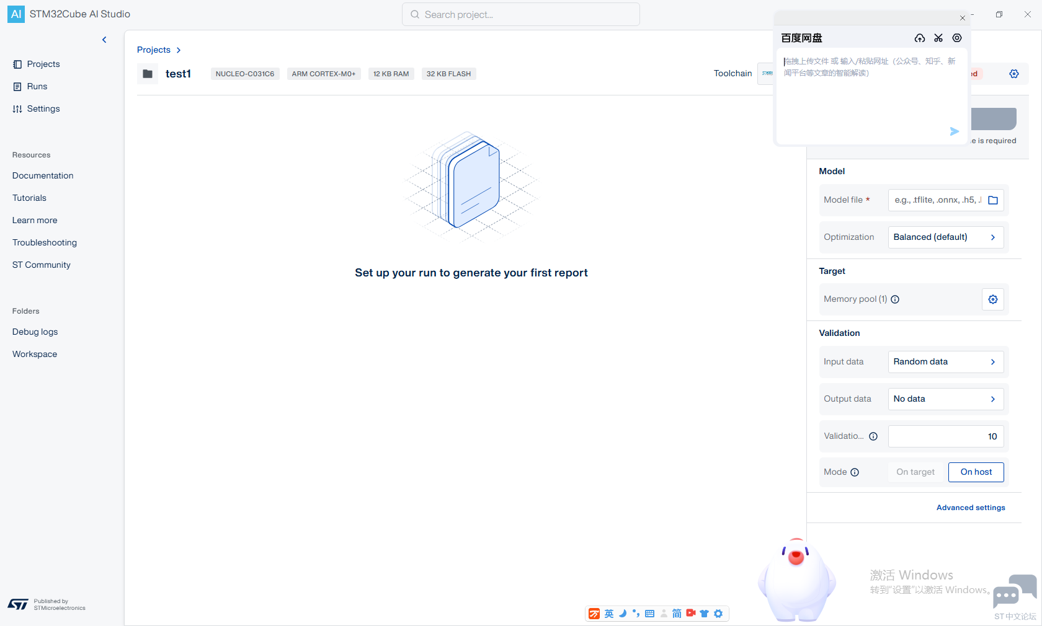Screen dimensions: 1042x626
Task: Open the Documentation resource link
Action: 43,175
